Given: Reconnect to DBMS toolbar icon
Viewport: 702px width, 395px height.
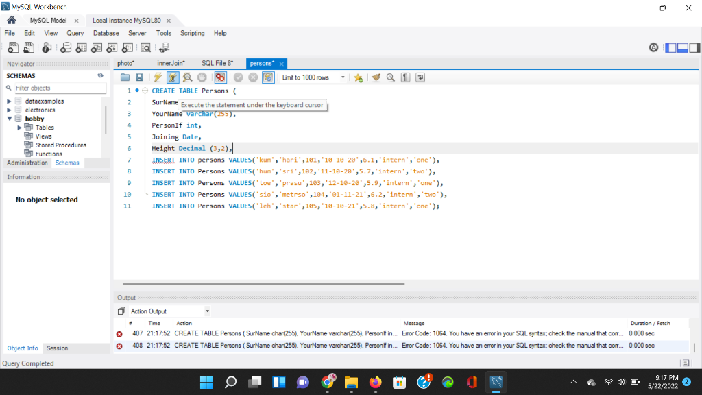Looking at the screenshot, I should tap(165, 47).
